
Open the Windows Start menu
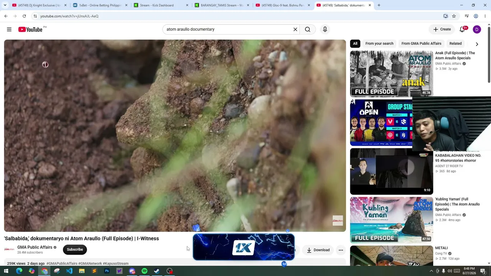(6, 271)
